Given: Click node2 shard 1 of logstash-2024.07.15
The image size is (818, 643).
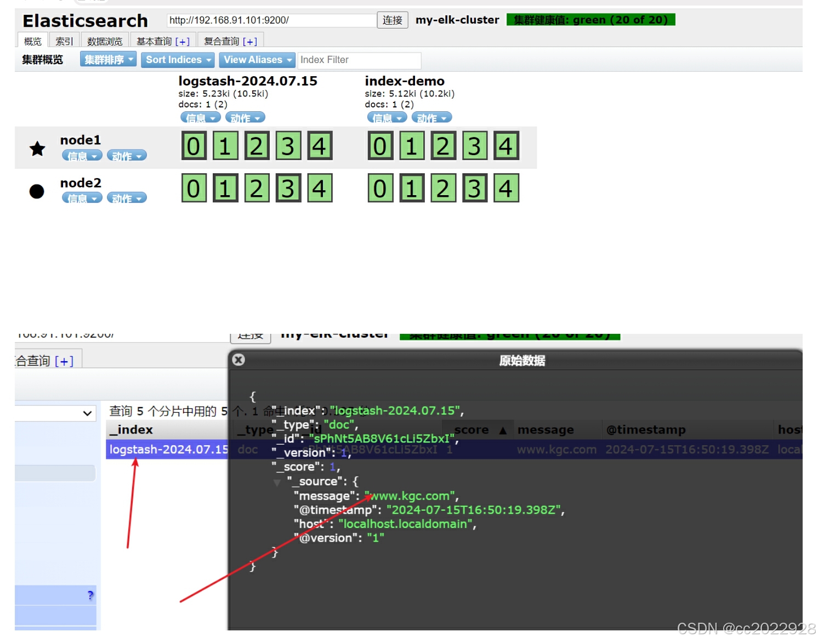Looking at the screenshot, I should [x=225, y=188].
